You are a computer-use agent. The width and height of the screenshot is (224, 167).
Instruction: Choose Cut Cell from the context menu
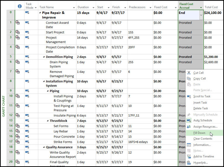pyautogui.click(x=204, y=73)
